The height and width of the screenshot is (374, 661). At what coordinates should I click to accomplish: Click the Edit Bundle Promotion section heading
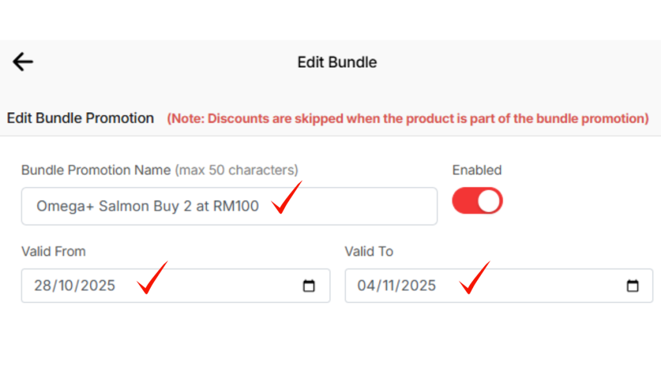[x=80, y=119]
